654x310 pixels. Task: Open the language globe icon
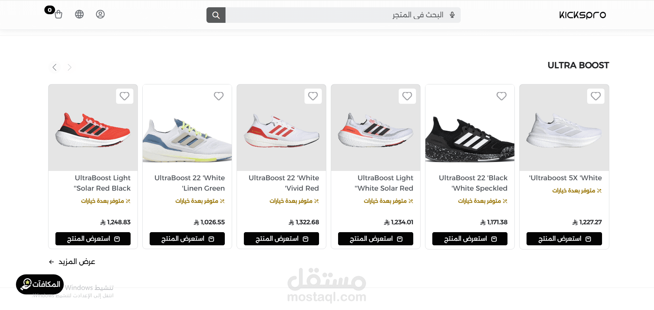tap(79, 14)
